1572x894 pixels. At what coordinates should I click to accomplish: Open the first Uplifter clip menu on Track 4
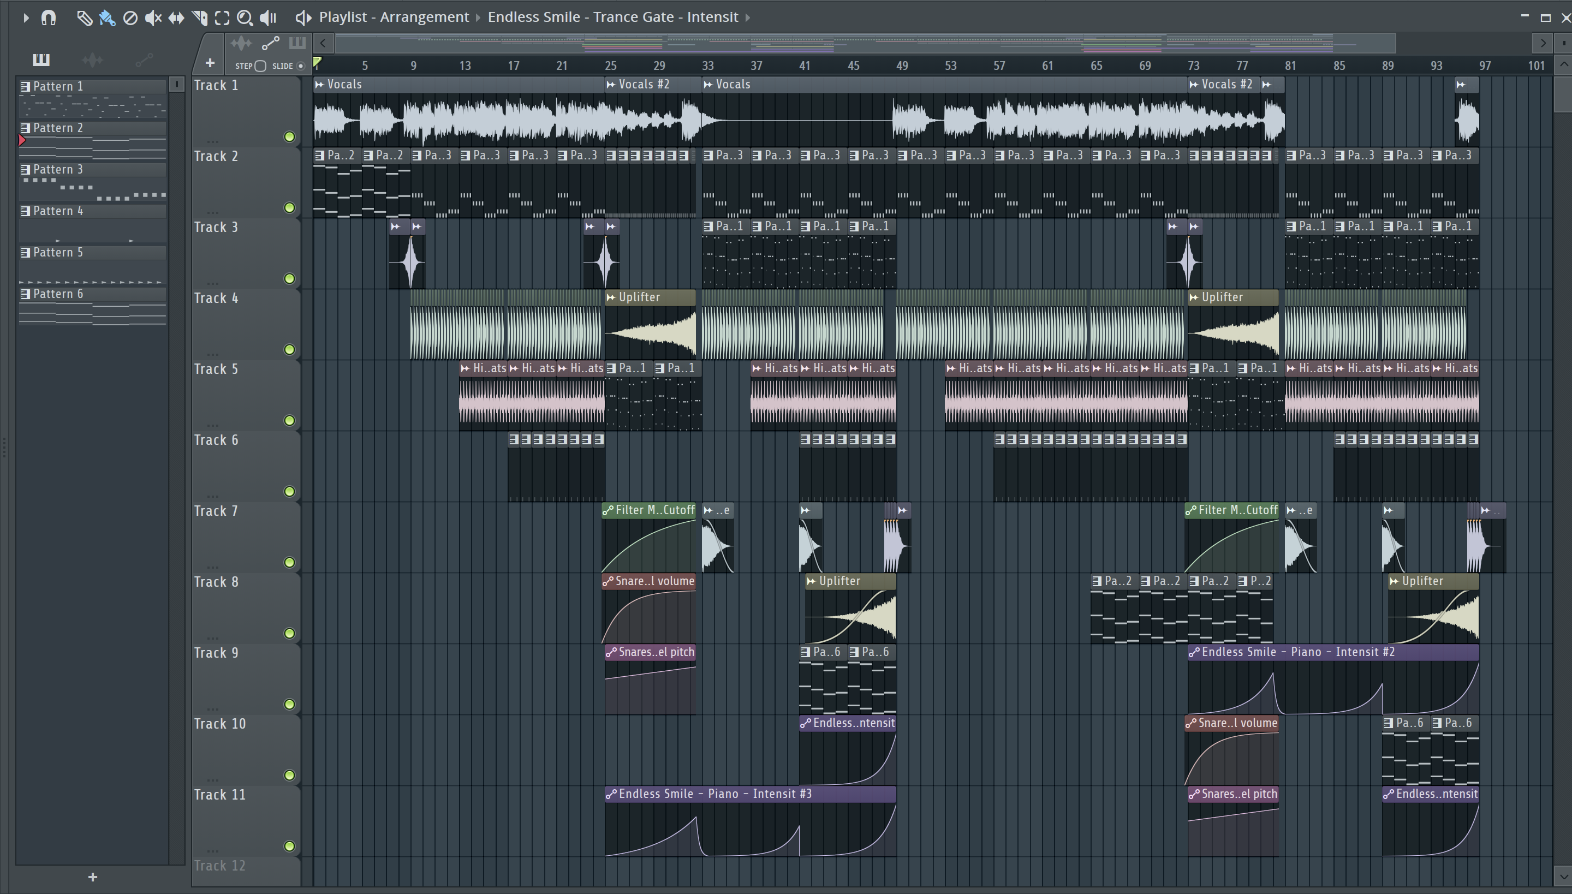[x=610, y=297]
